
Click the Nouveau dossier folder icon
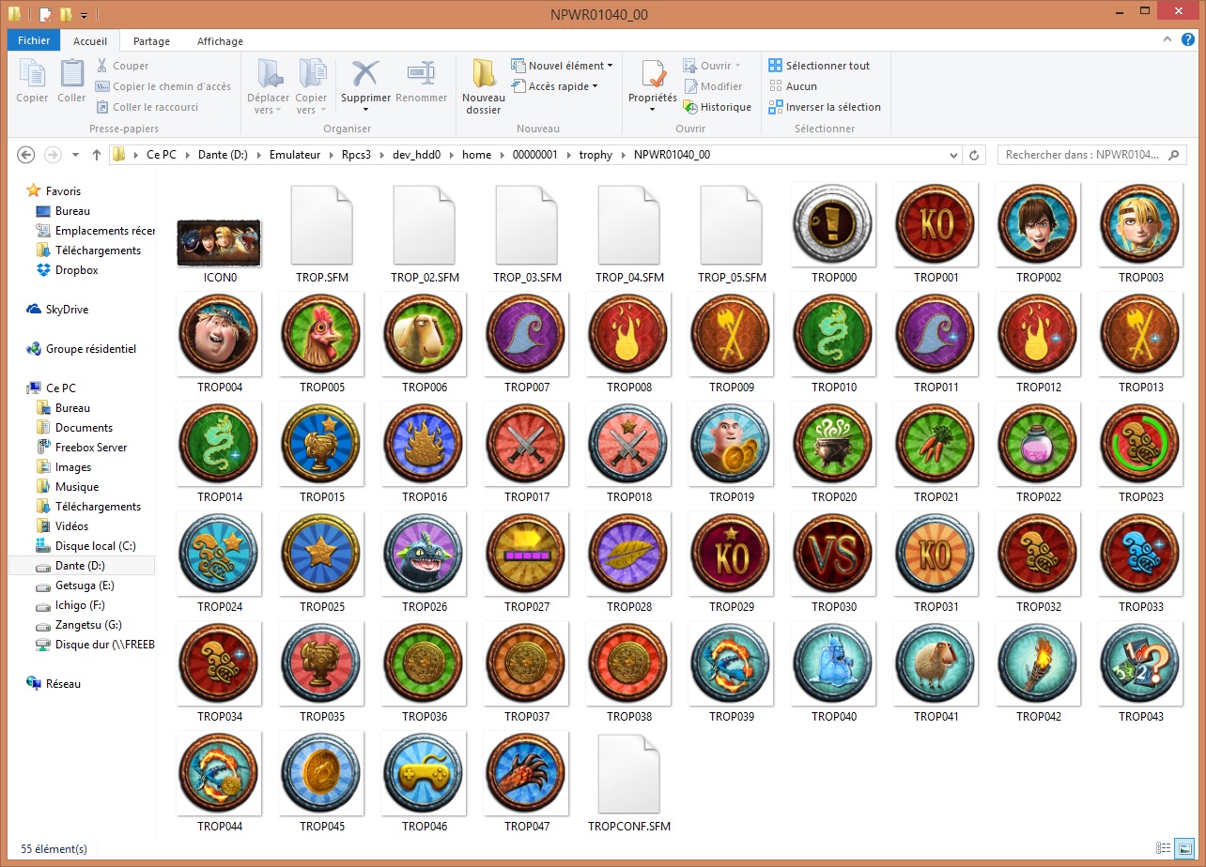484,75
